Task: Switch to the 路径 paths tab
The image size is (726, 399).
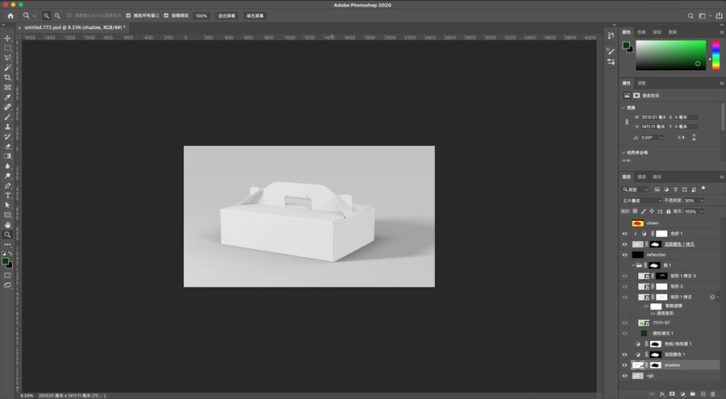Action: tap(657, 177)
